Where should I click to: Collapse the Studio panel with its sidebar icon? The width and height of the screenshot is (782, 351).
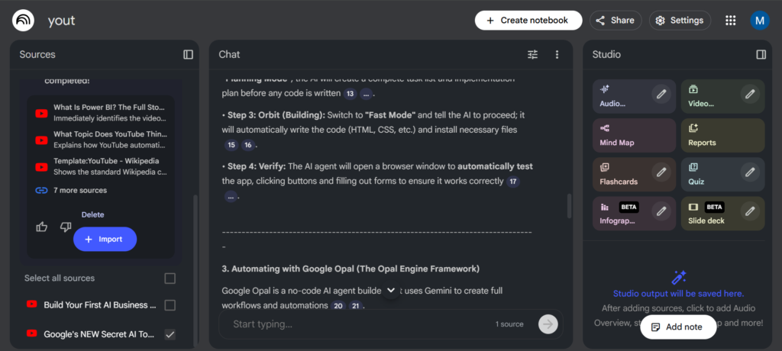tap(761, 54)
